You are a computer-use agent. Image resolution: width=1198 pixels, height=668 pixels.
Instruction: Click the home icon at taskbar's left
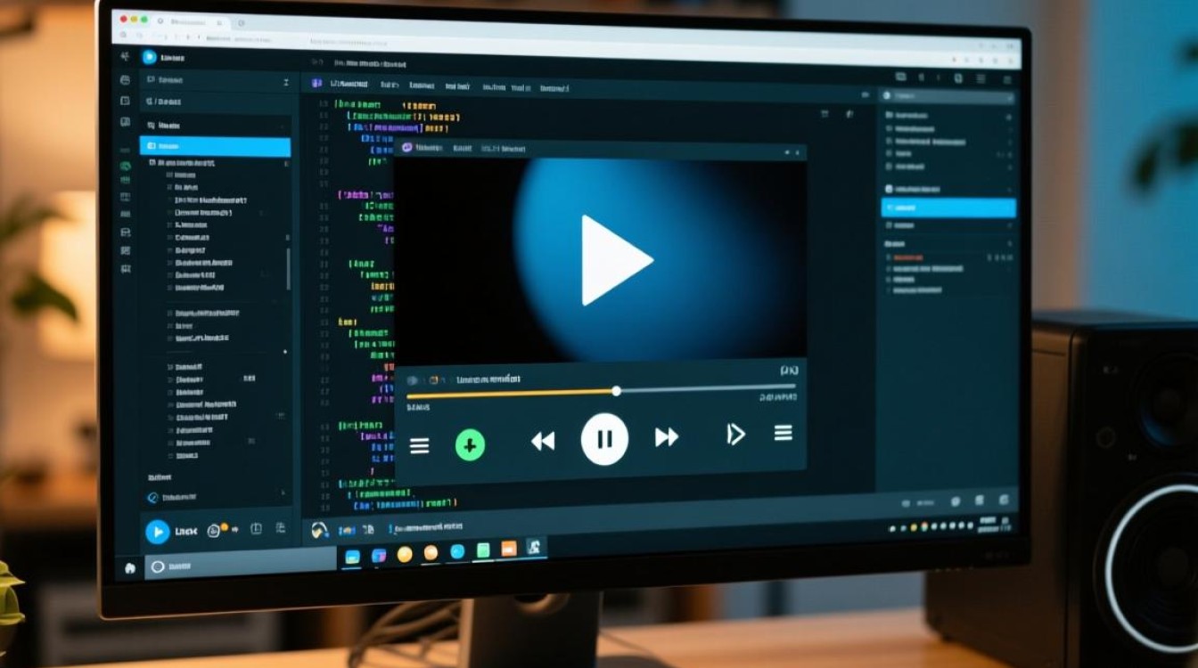point(130,567)
